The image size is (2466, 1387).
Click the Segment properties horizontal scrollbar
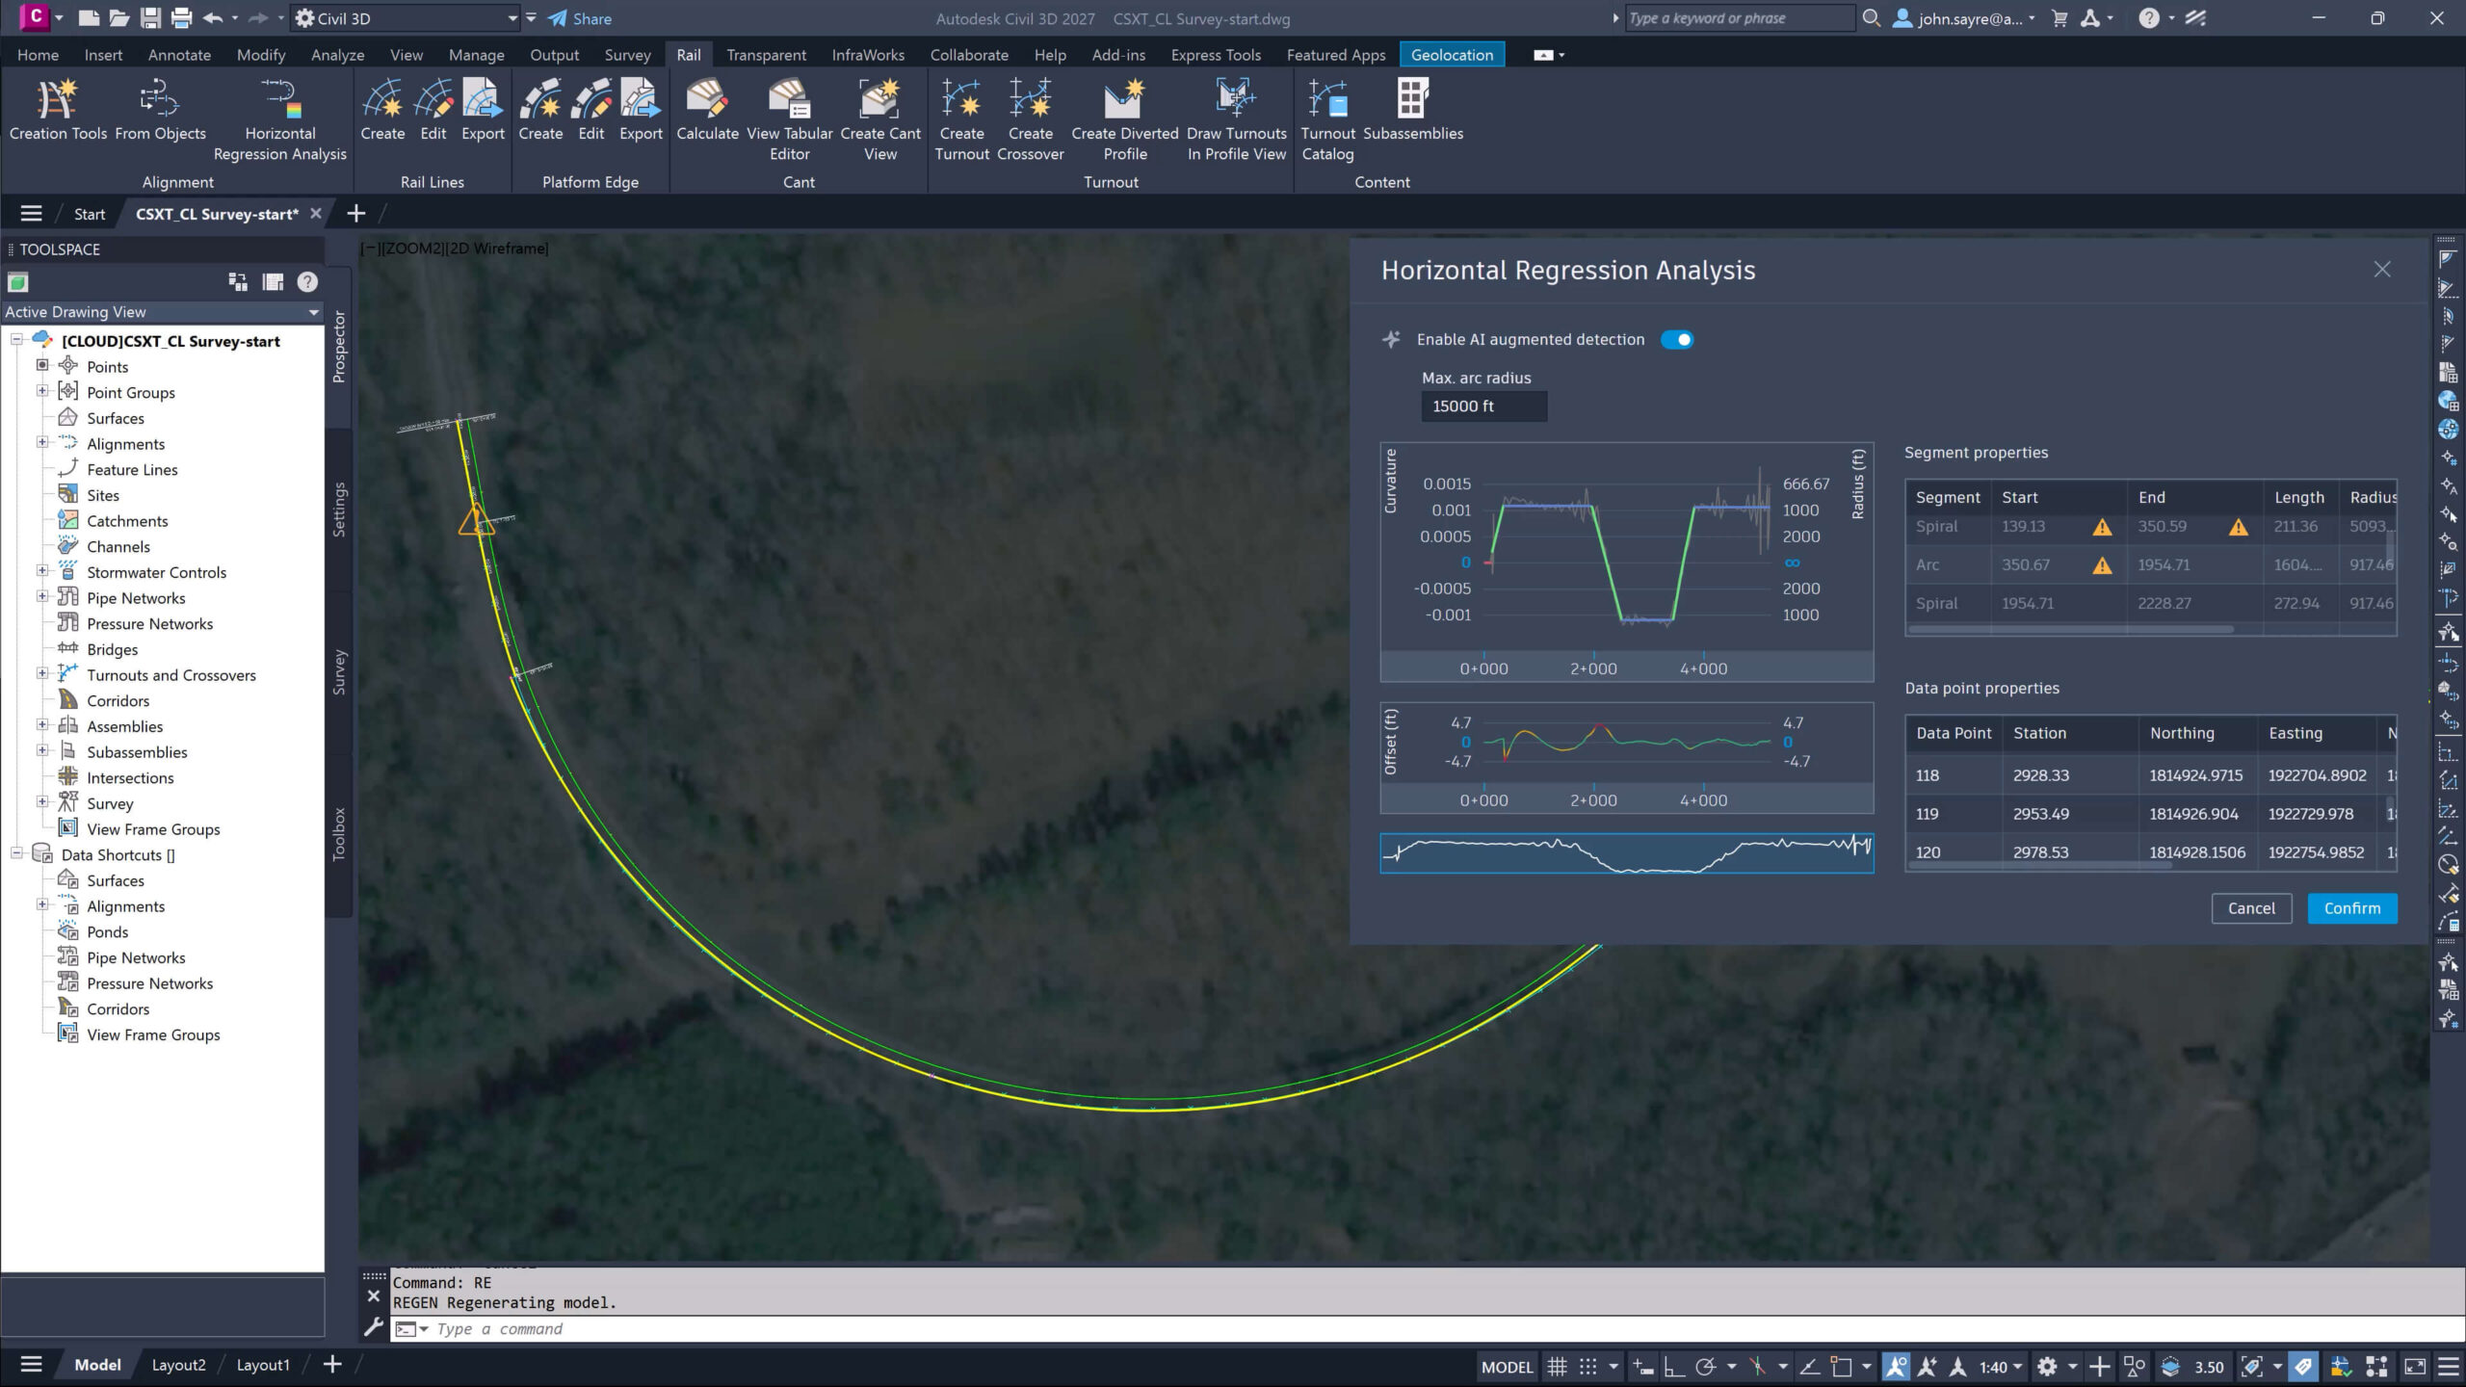2071,630
